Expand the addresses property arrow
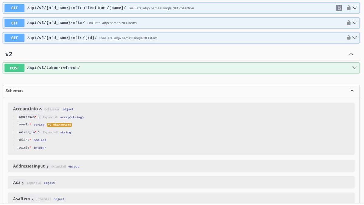The height and width of the screenshot is (205, 364). 39,117
